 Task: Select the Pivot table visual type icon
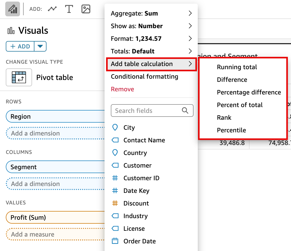coord(19,77)
